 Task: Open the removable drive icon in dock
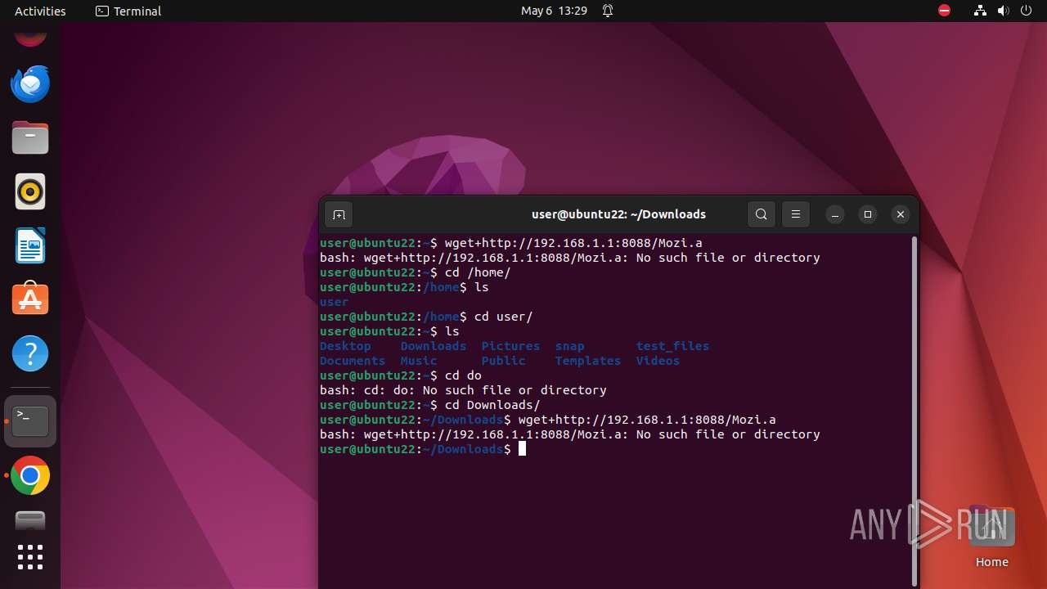click(30, 521)
